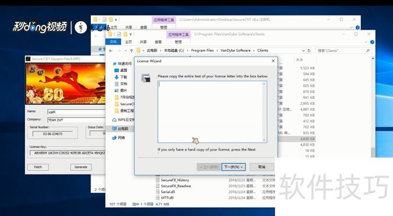Expand chevron after VanDyke Software breadcrumb
Image resolution: width=393 pixels, height=216 pixels.
(x=254, y=50)
